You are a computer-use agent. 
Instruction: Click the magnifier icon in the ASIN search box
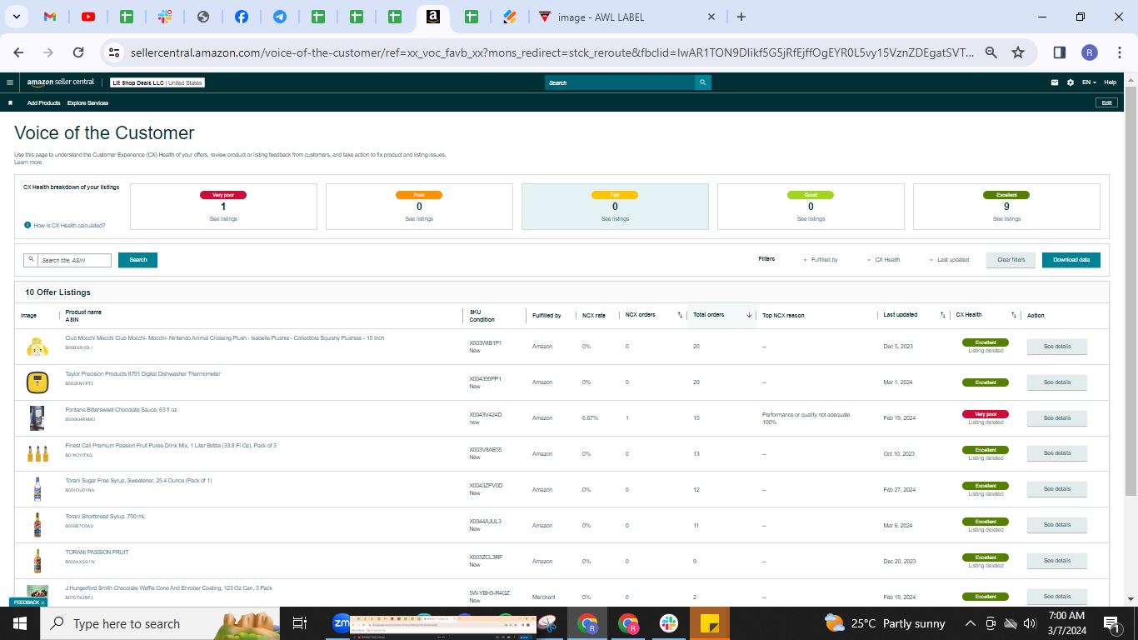32,260
